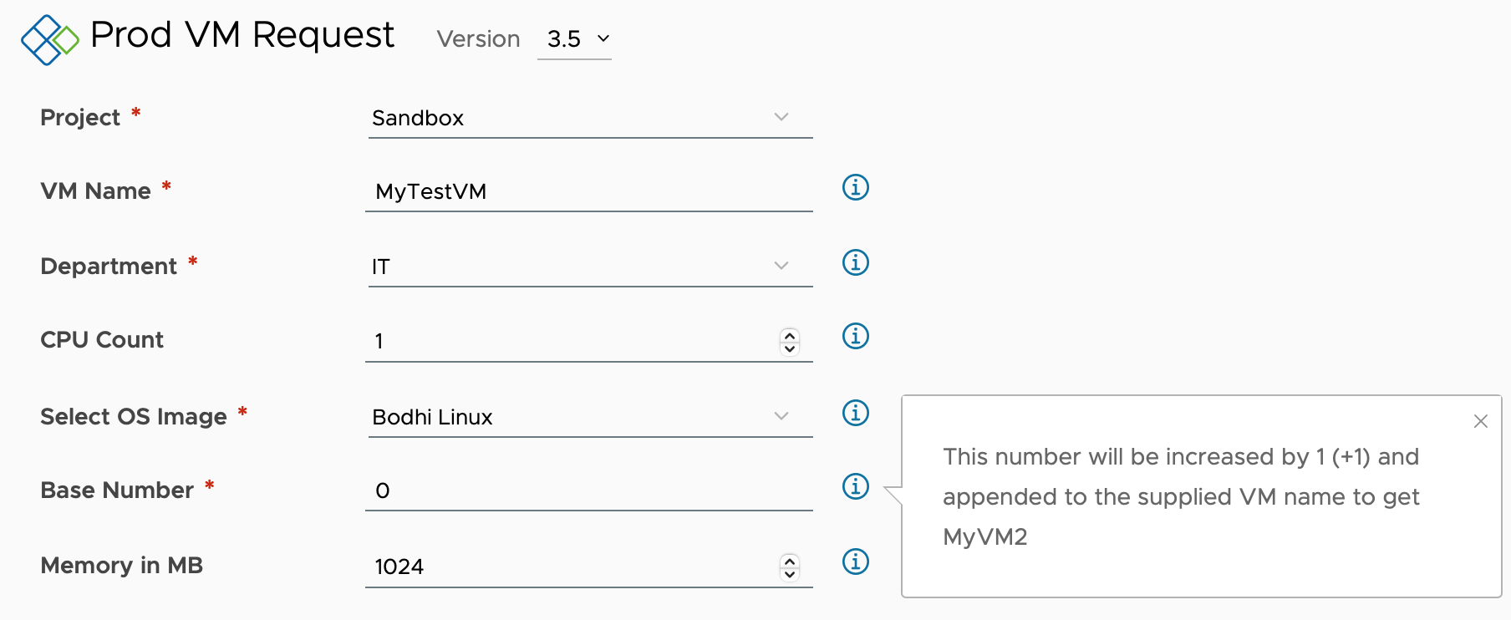Image resolution: width=1511 pixels, height=620 pixels.
Task: Increment Memory in MB stepper up
Action: [790, 561]
